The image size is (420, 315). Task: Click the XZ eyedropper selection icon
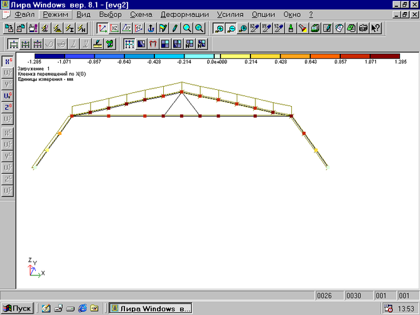click(255, 28)
